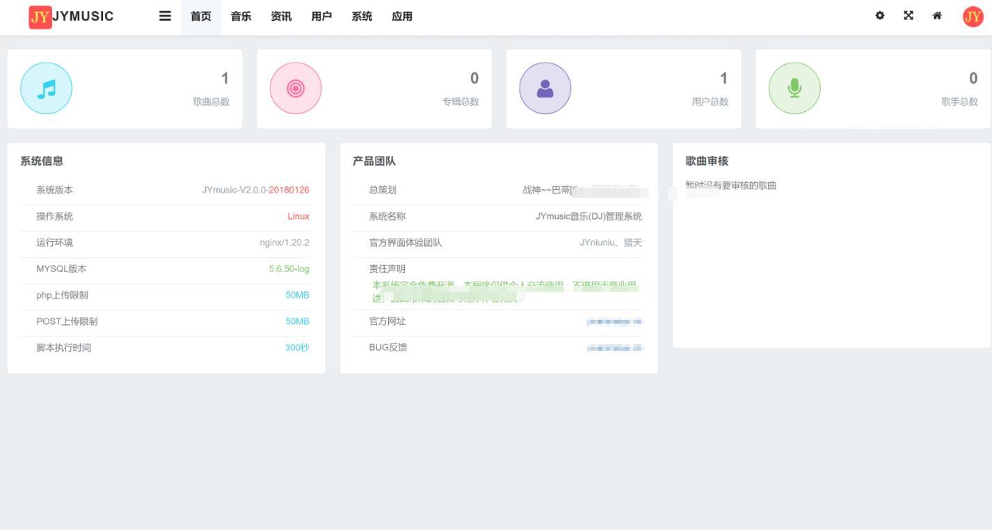The image size is (992, 530).
Task: Click the JYMUSIC brand title
Action: pyautogui.click(x=83, y=16)
